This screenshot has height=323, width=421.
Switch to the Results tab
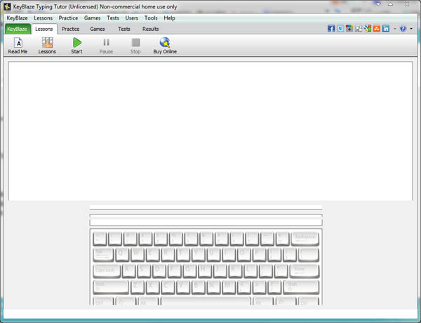pos(150,29)
